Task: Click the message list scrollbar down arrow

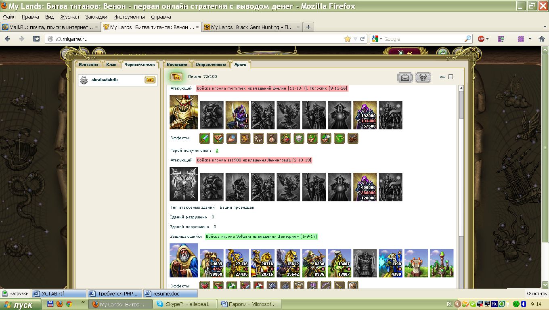Action: point(461,285)
